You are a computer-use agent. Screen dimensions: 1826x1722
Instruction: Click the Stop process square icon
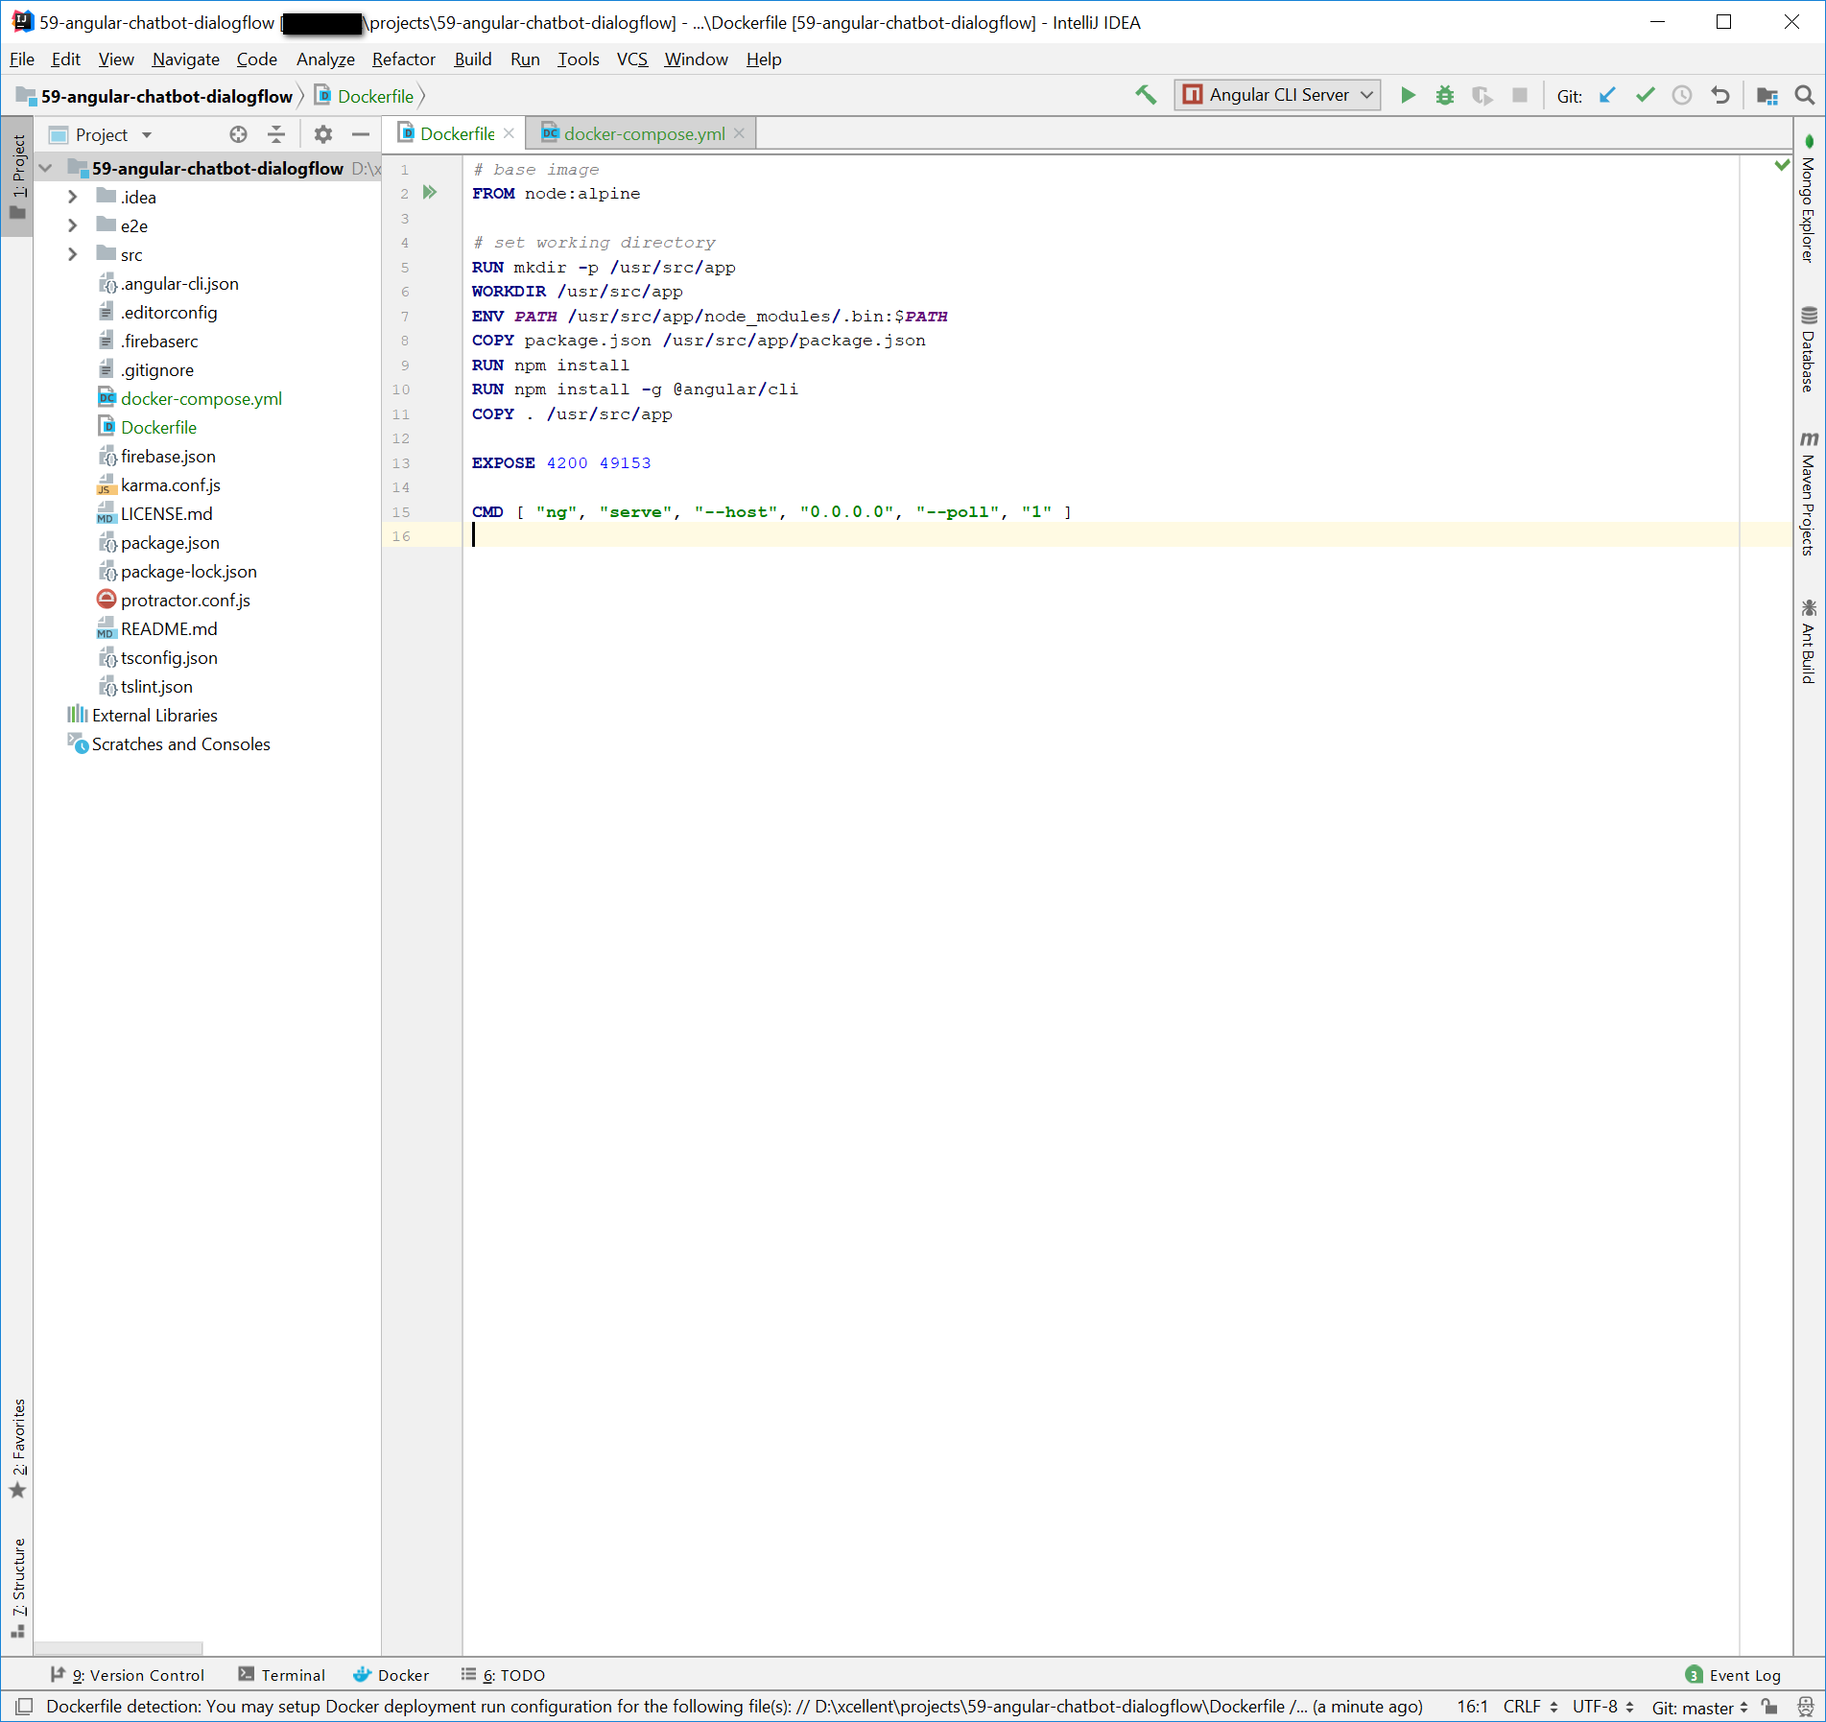tap(1520, 95)
